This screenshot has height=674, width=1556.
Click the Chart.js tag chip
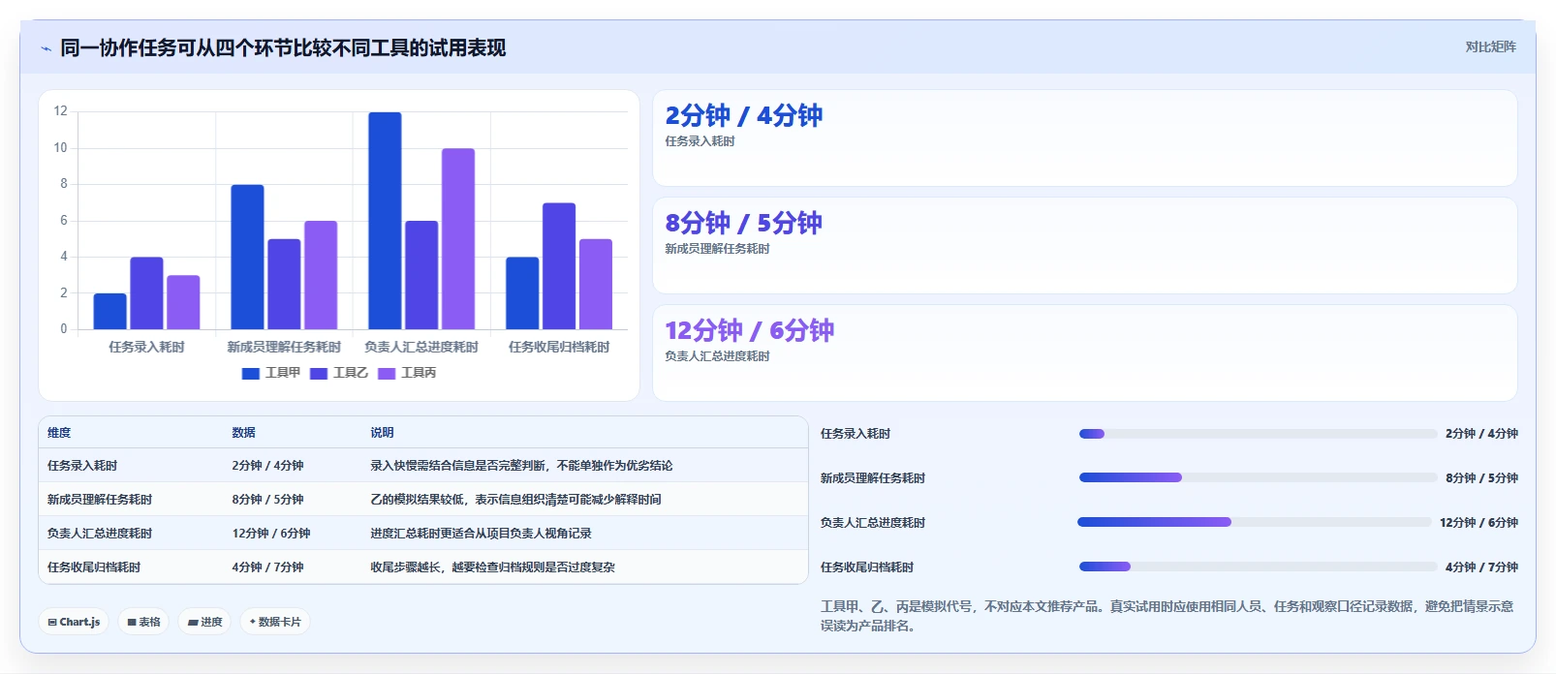coord(74,622)
